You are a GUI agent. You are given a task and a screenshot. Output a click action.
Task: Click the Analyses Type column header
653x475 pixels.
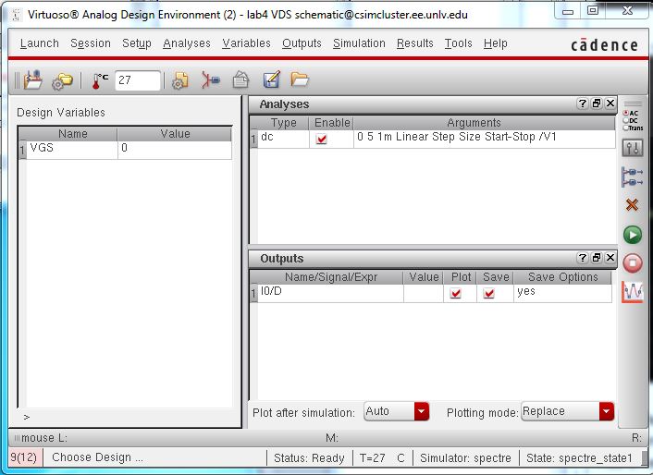[x=283, y=123]
